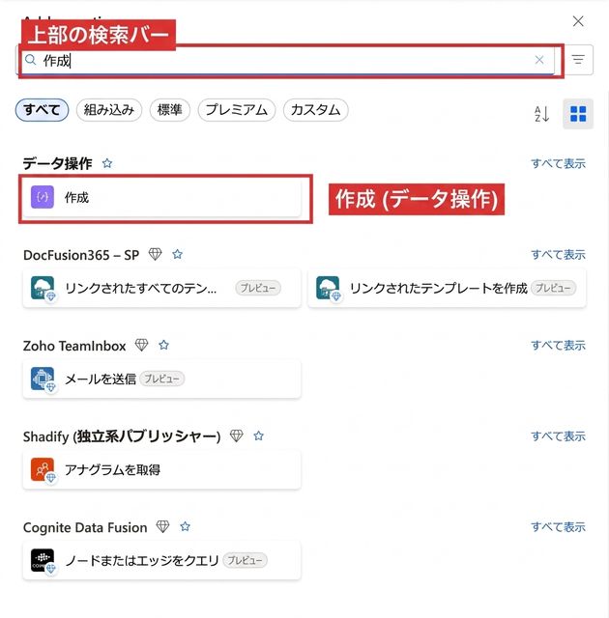This screenshot has width=609, height=618.
Task: Select the カスタム filter chip
Action: 315,110
